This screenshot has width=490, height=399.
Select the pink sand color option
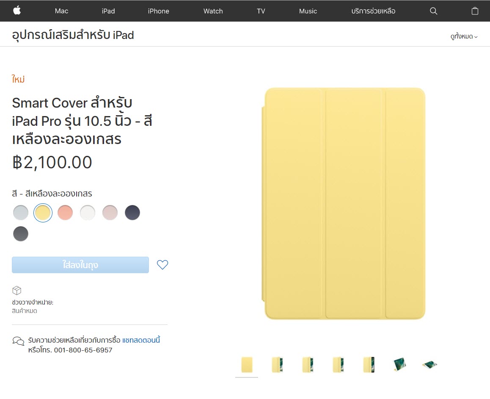[x=110, y=212]
